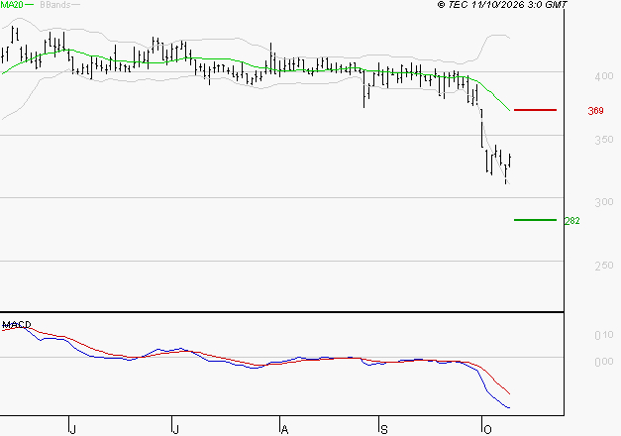
Task: Click the A month marker
Action: pyautogui.click(x=284, y=429)
